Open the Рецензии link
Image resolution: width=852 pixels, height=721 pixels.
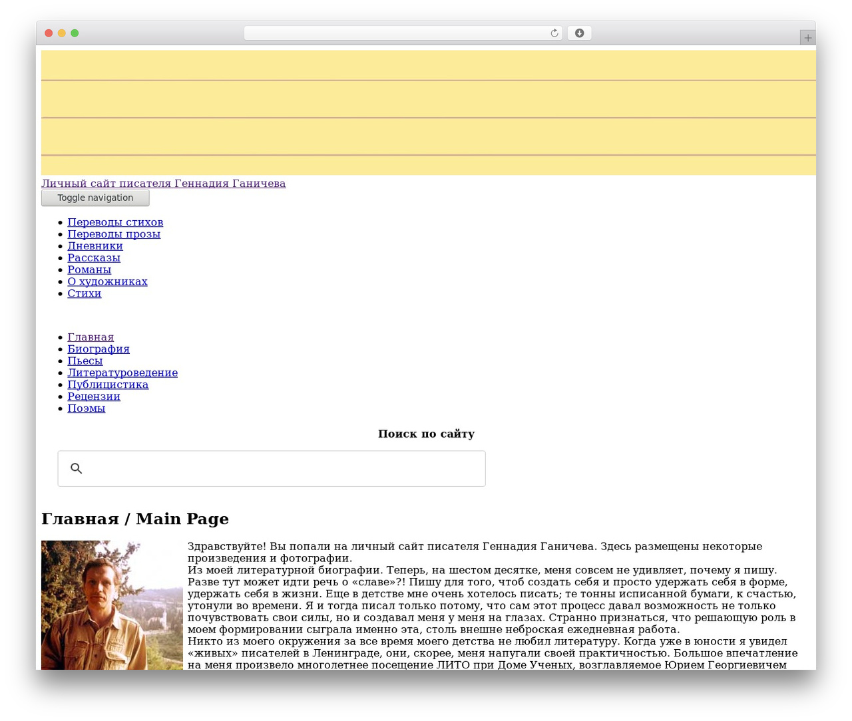pyautogui.click(x=94, y=397)
